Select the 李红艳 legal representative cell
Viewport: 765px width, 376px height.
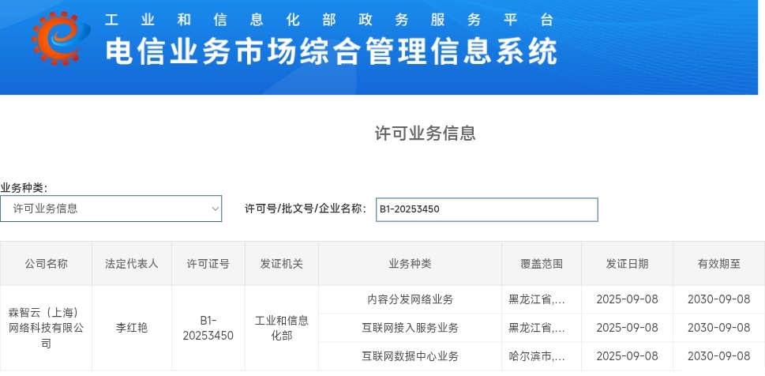pos(132,328)
